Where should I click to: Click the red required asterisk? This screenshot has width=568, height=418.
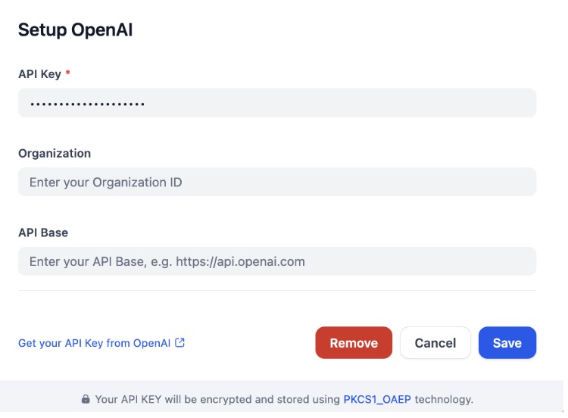coord(68,74)
